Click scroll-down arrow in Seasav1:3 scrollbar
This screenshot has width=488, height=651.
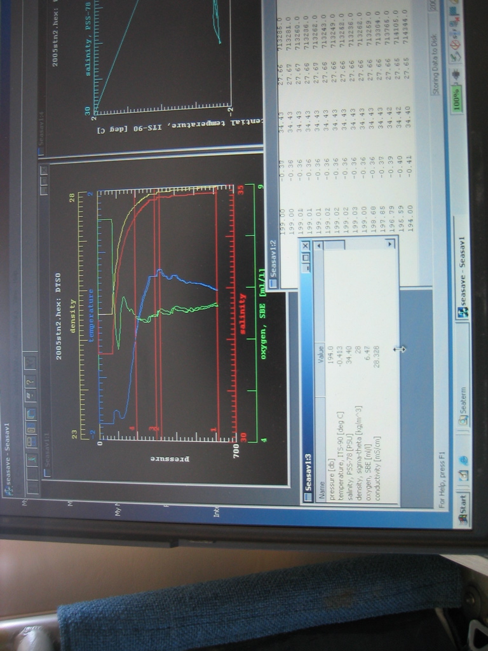390,244
